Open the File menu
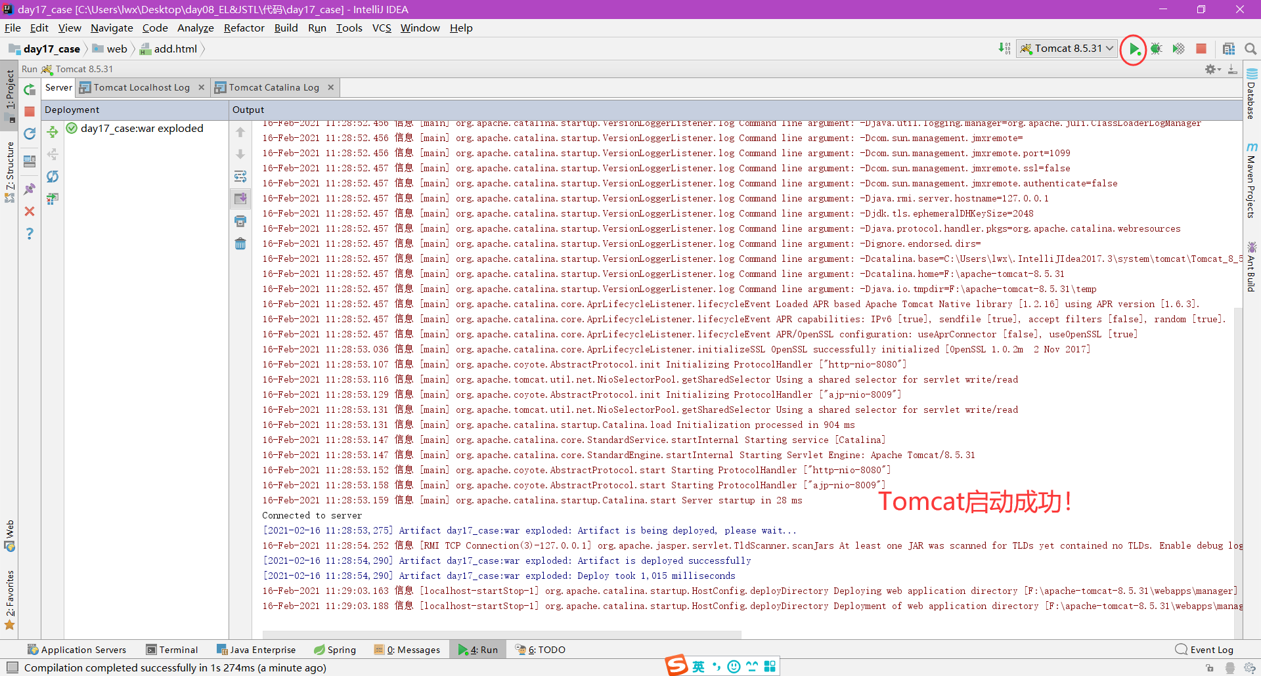 tap(12, 28)
